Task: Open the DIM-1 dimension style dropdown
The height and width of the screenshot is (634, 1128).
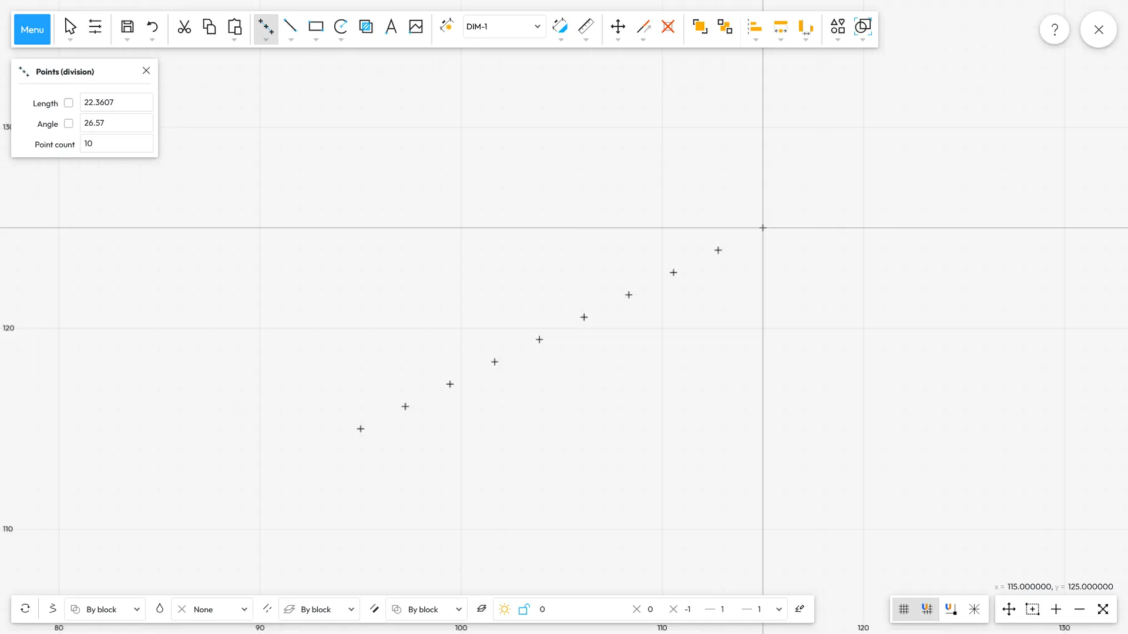Action: click(503, 26)
